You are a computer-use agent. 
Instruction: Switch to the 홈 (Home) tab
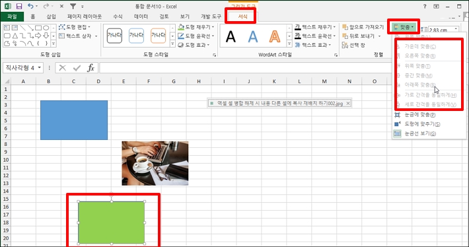tap(33, 17)
